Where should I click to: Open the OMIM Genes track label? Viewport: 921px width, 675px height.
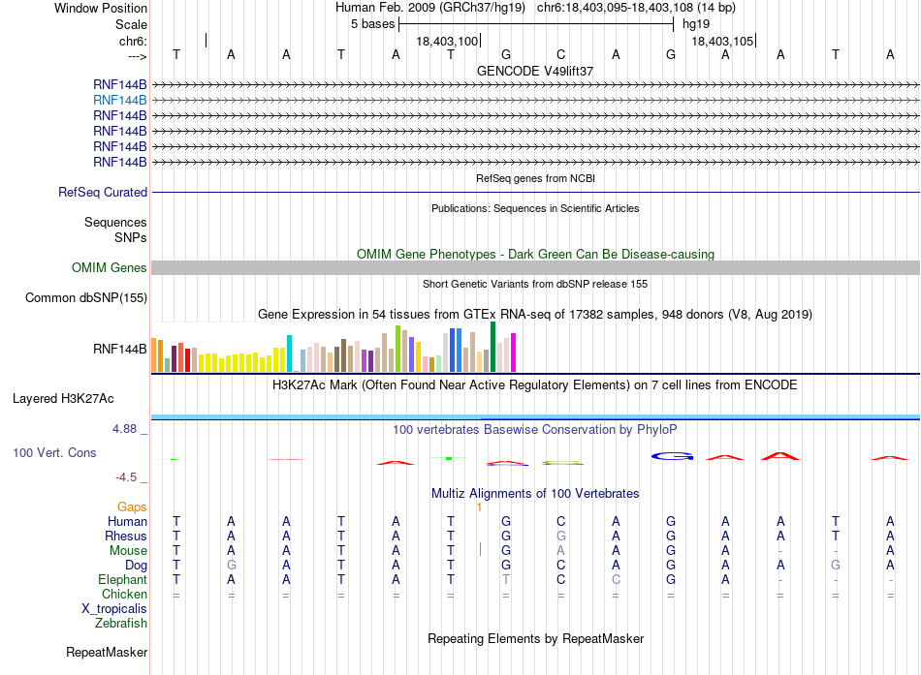(x=110, y=267)
